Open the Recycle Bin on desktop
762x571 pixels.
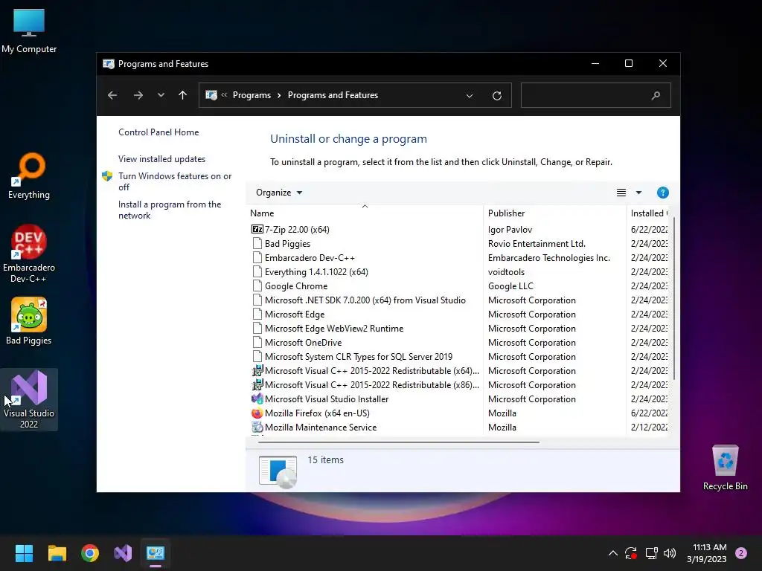click(725, 468)
